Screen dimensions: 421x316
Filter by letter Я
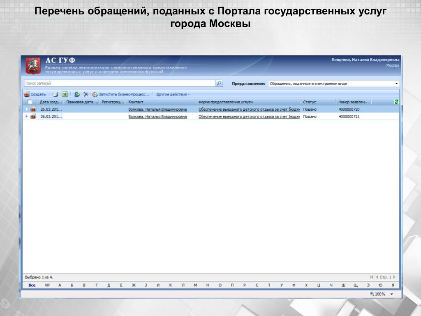pos(393,285)
